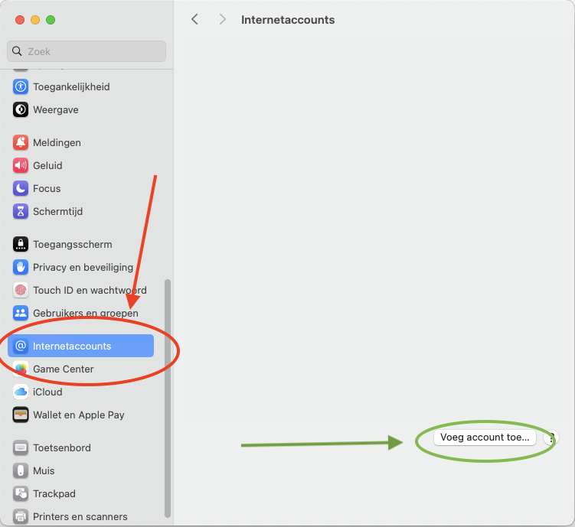Click the sidebar vertical scrollbar
Viewport: 575px width, 527px height.
click(x=168, y=398)
